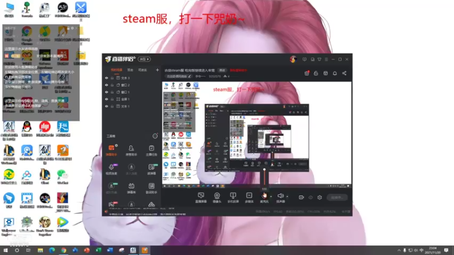The height and width of the screenshot is (255, 454).
Task: Hide the 文本 3 source layer
Action: coord(107,78)
